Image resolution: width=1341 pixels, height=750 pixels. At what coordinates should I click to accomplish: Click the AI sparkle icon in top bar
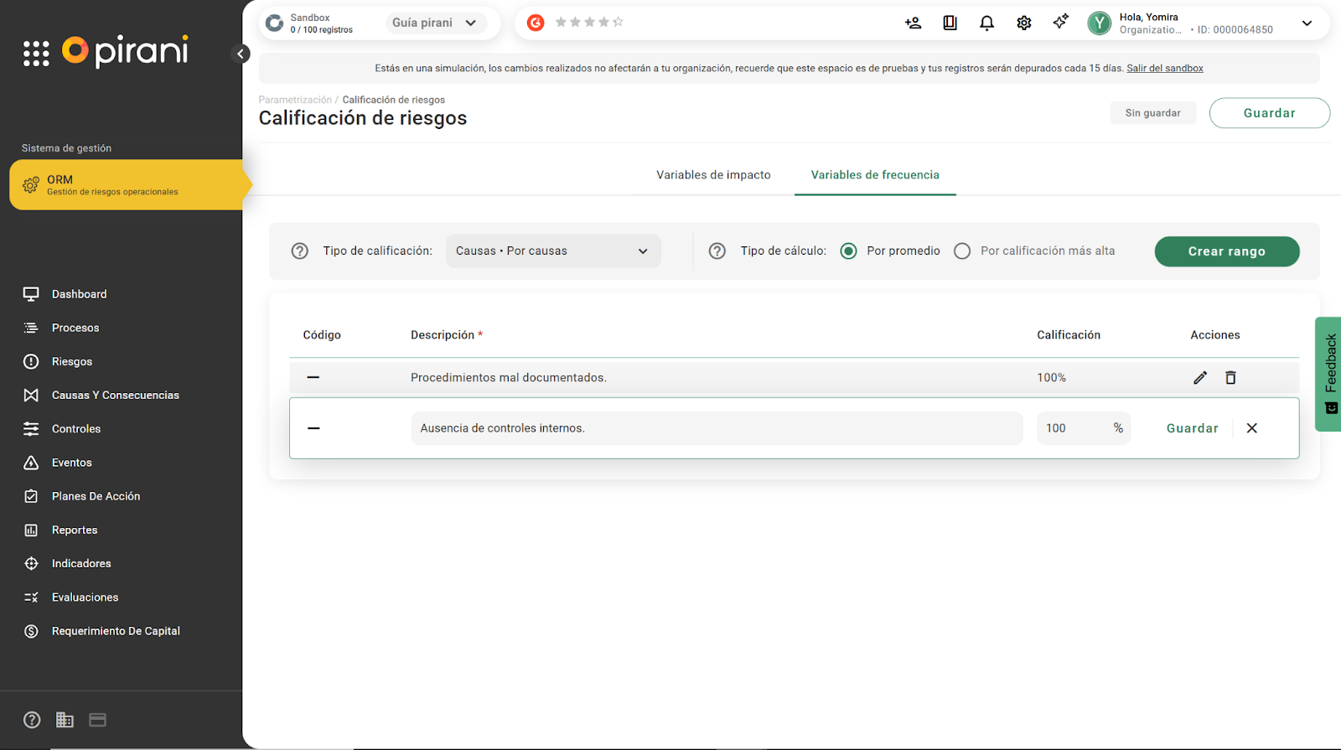[1060, 23]
